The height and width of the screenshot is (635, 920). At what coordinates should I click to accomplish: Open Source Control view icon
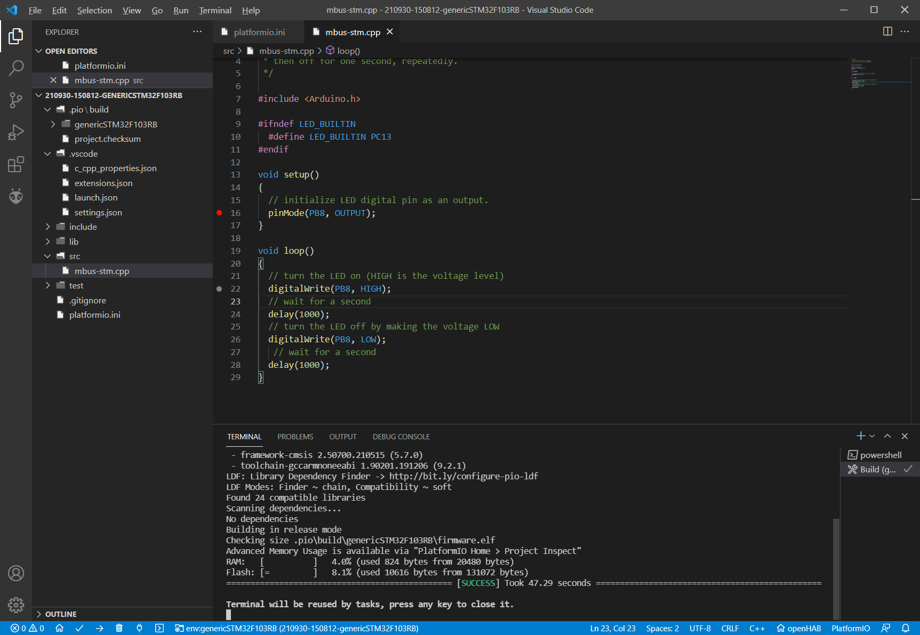pyautogui.click(x=16, y=100)
